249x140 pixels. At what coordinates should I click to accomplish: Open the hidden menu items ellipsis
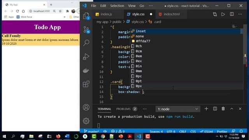[x=151, y=6]
